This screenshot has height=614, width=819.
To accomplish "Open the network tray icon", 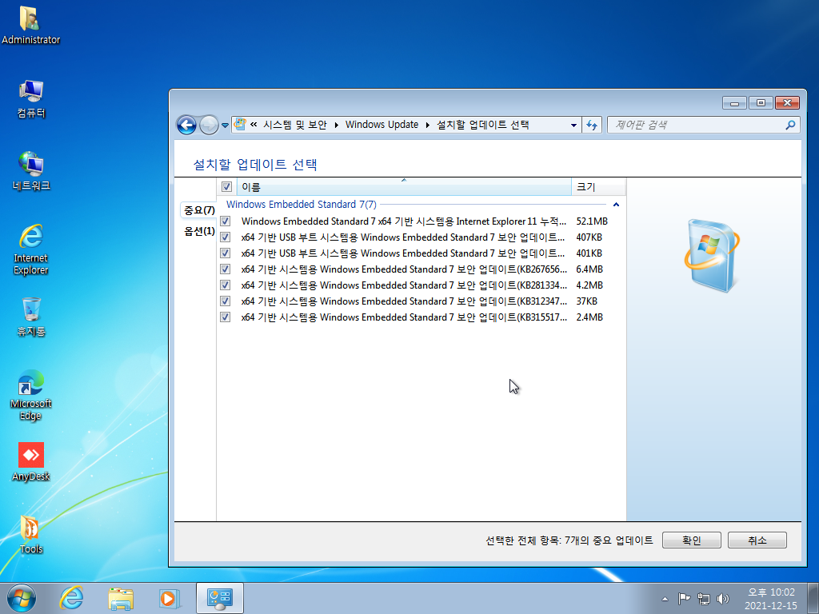I will (704, 598).
